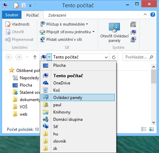This screenshot has width=159, height=153.
Task: Open address bar history chevron
Action: 106,57
